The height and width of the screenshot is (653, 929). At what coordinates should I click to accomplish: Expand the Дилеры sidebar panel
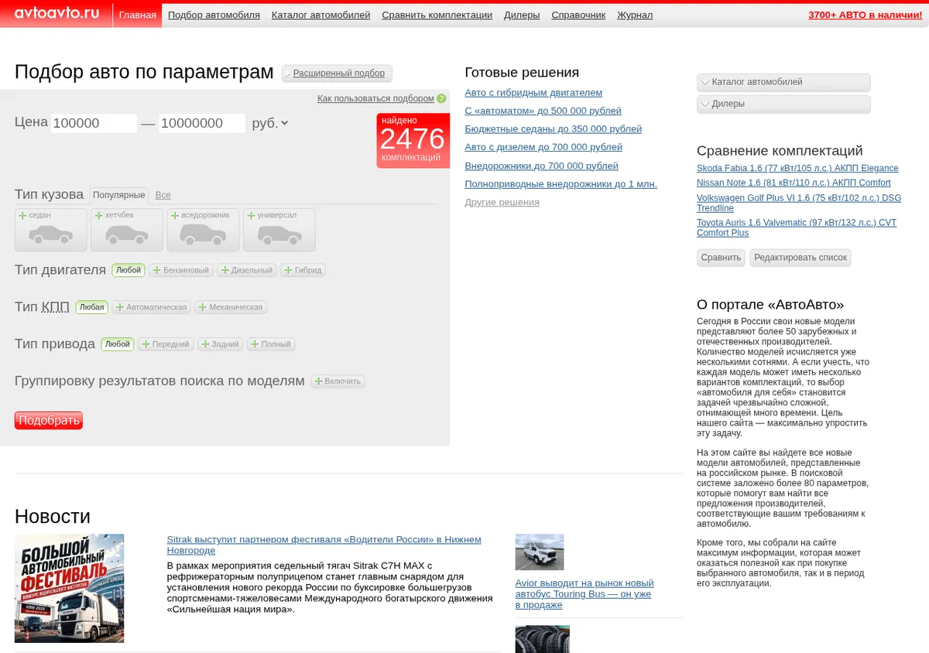click(783, 104)
